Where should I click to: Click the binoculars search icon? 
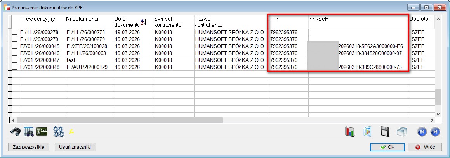coord(16,132)
